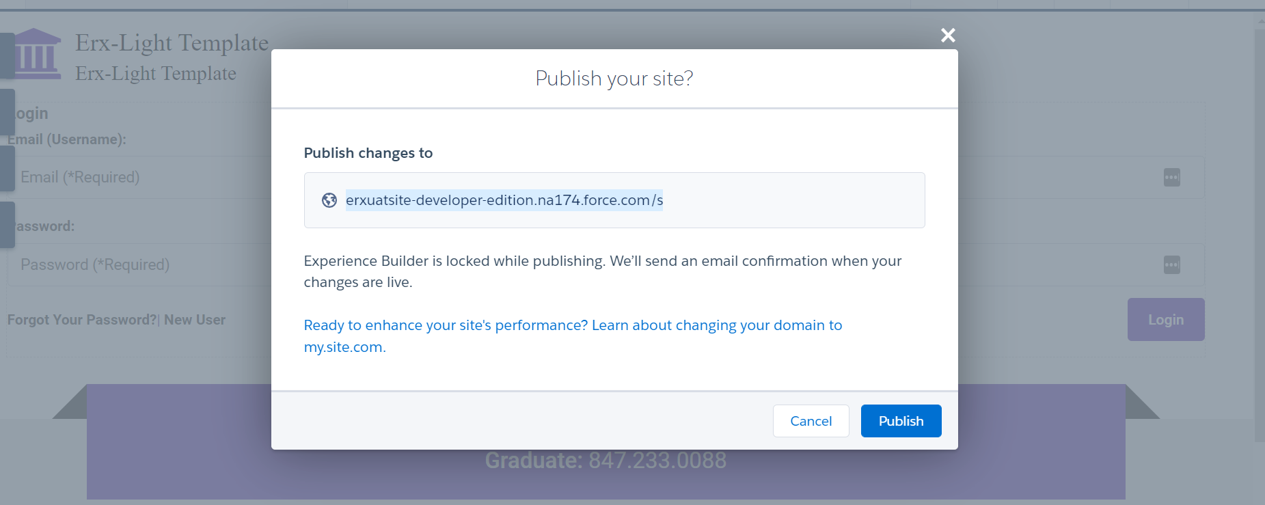1265x505 pixels.
Task: Click the large Erx-Light Template heading
Action: coord(172,43)
